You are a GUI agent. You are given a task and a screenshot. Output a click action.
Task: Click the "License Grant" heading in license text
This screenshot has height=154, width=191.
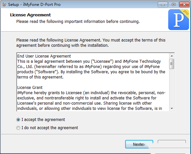[x=30, y=88]
